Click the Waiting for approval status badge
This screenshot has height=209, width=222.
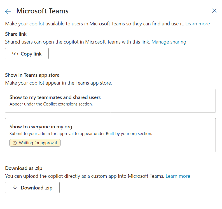click(35, 143)
